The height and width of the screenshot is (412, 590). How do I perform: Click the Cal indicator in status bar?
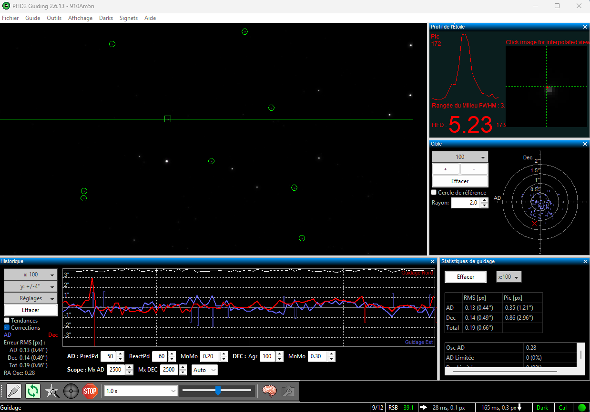pyautogui.click(x=563, y=408)
